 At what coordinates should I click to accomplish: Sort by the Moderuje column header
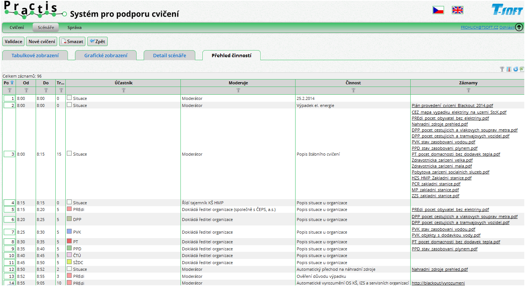pyautogui.click(x=238, y=83)
